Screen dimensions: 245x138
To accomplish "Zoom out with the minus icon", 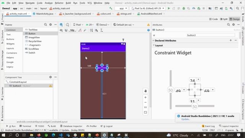I will tap(145, 102).
